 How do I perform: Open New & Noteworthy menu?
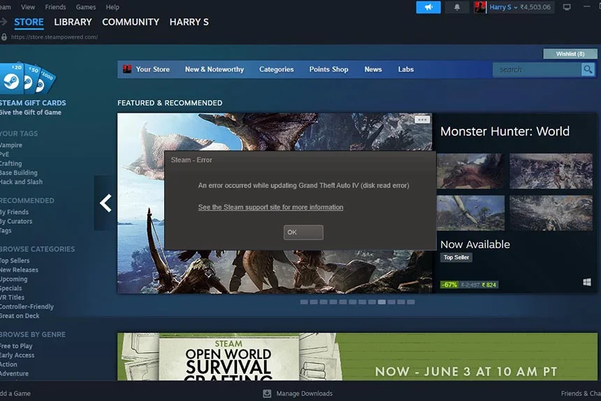click(x=215, y=69)
